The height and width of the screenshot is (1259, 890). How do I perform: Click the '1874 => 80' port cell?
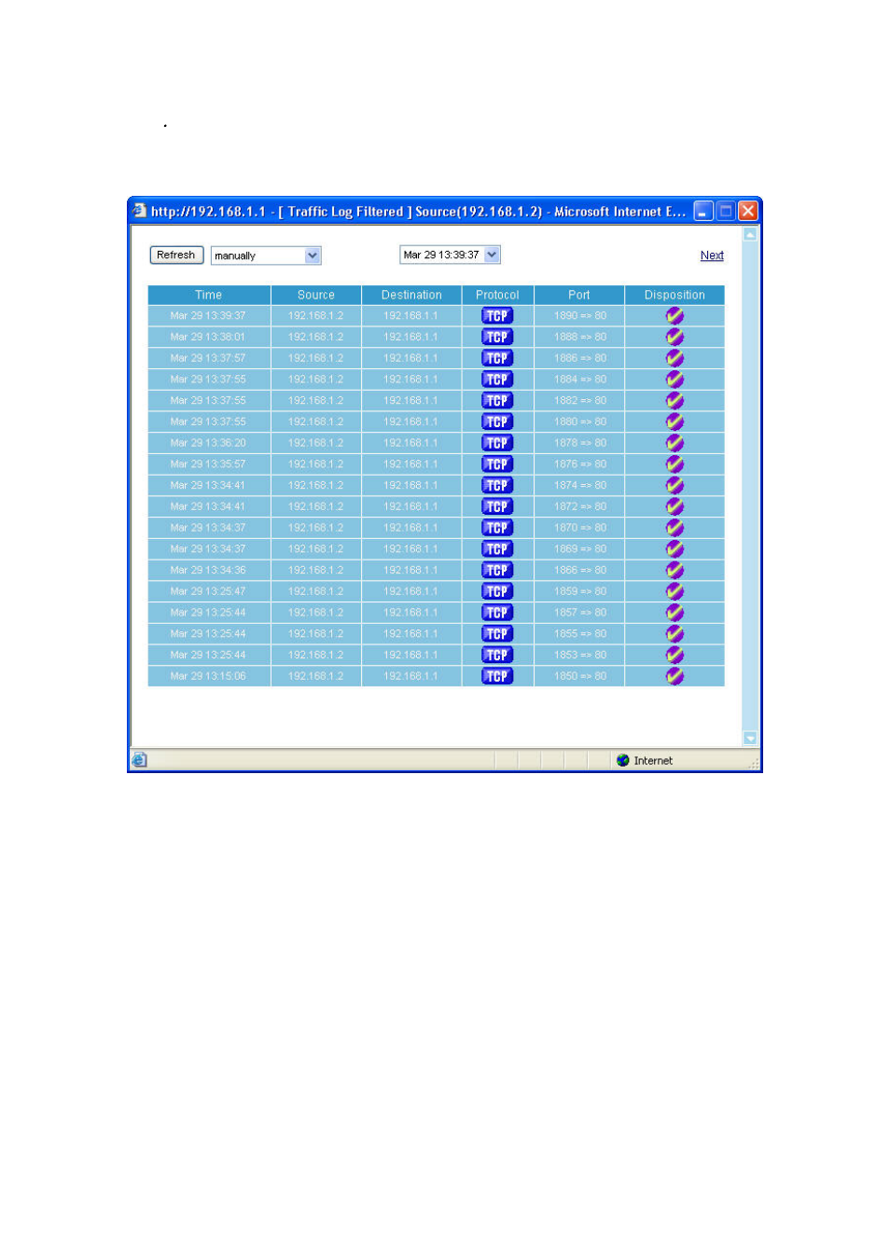580,486
